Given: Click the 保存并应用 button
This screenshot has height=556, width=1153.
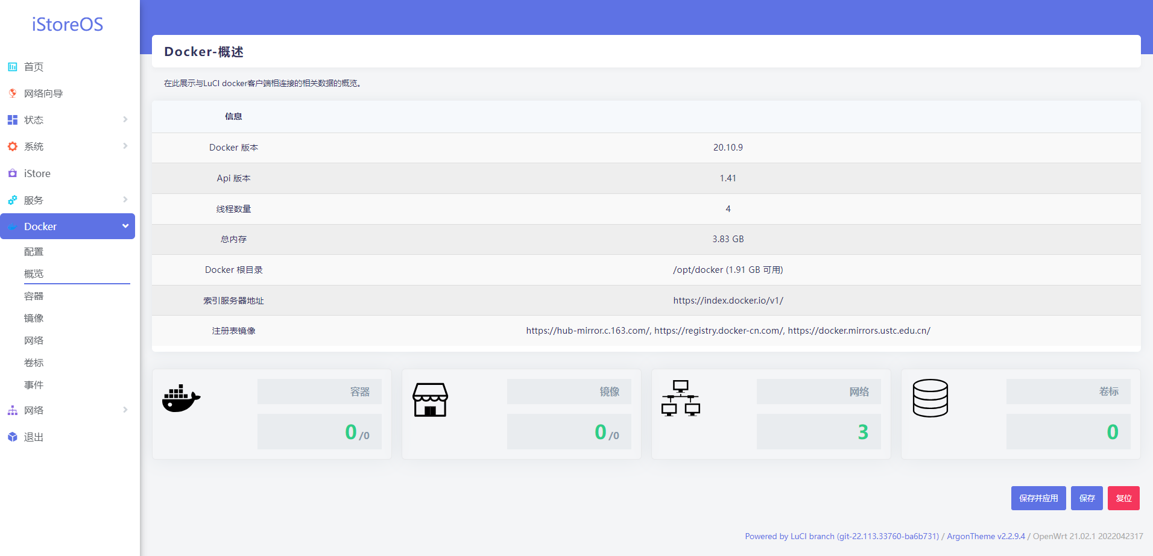Looking at the screenshot, I should (1038, 498).
